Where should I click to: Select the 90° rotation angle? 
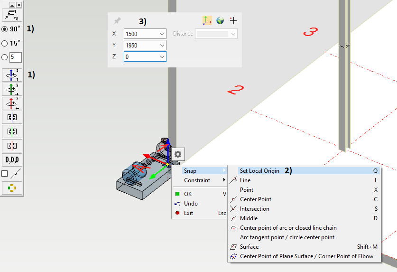(x=5, y=29)
